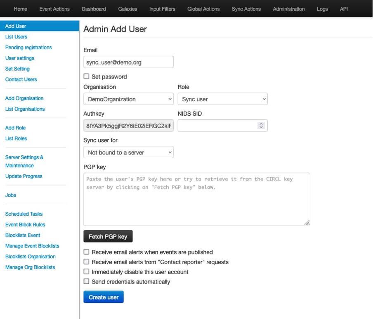Open the Sync user for dropdown
Viewport: 373px width, 319px height.
click(x=128, y=152)
